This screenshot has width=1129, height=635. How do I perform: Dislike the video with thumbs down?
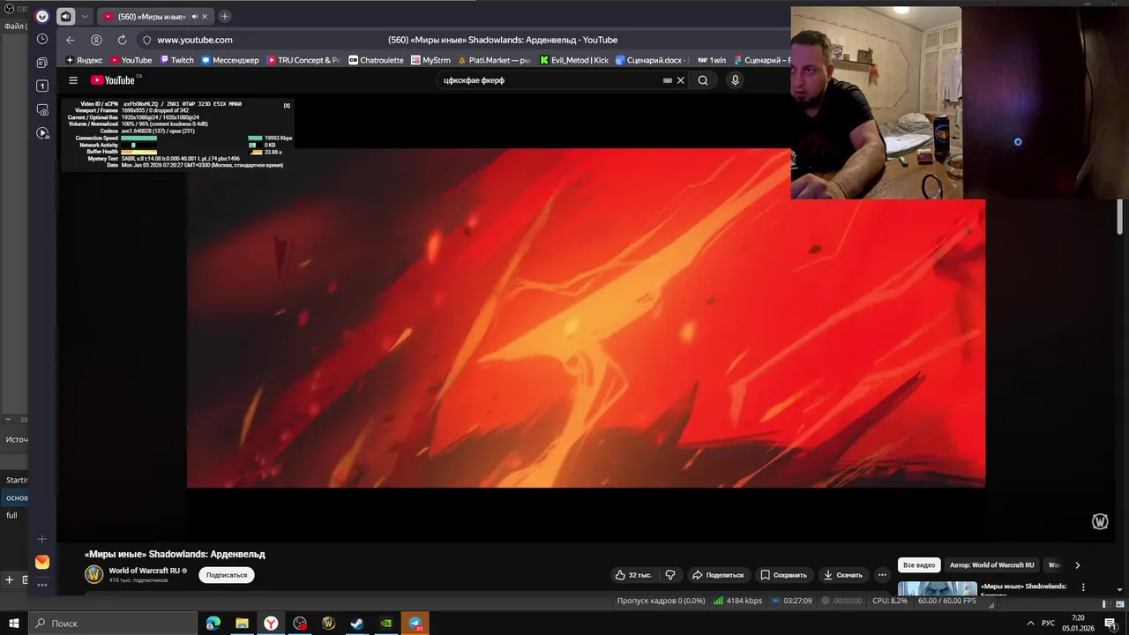[670, 575]
